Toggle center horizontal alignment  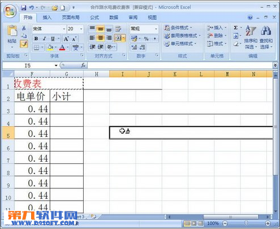tap(101, 38)
